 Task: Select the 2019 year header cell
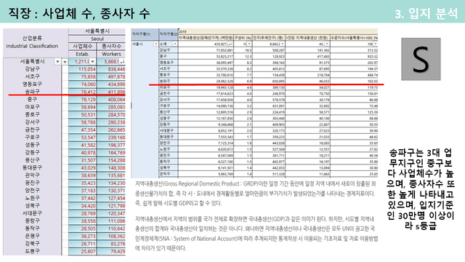pos(278,31)
